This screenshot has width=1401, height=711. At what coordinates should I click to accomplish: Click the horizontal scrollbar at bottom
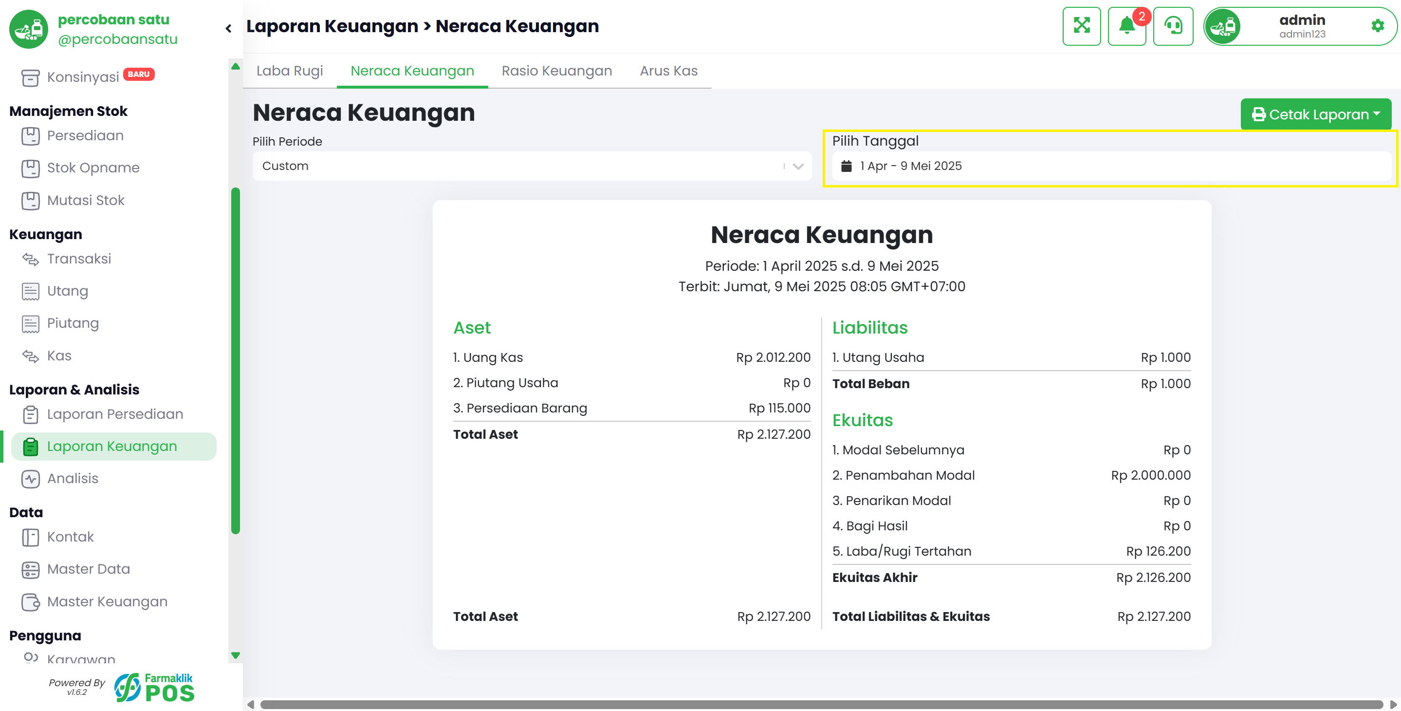point(821,705)
